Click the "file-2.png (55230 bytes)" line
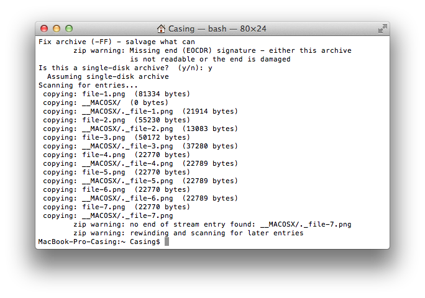425x298 pixels. (x=135, y=120)
